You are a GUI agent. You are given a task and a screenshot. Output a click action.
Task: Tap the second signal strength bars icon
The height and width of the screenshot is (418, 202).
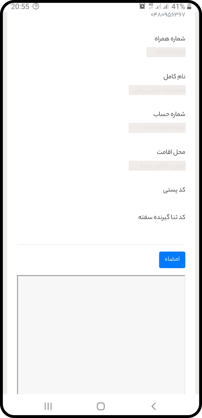click(x=166, y=6)
